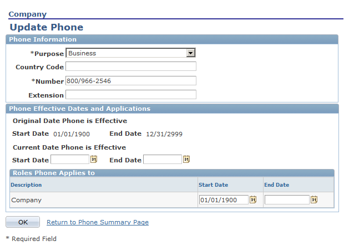This screenshot has width=349, height=246.
Task: Click the End Date column header in roles table
Action: coord(276,185)
